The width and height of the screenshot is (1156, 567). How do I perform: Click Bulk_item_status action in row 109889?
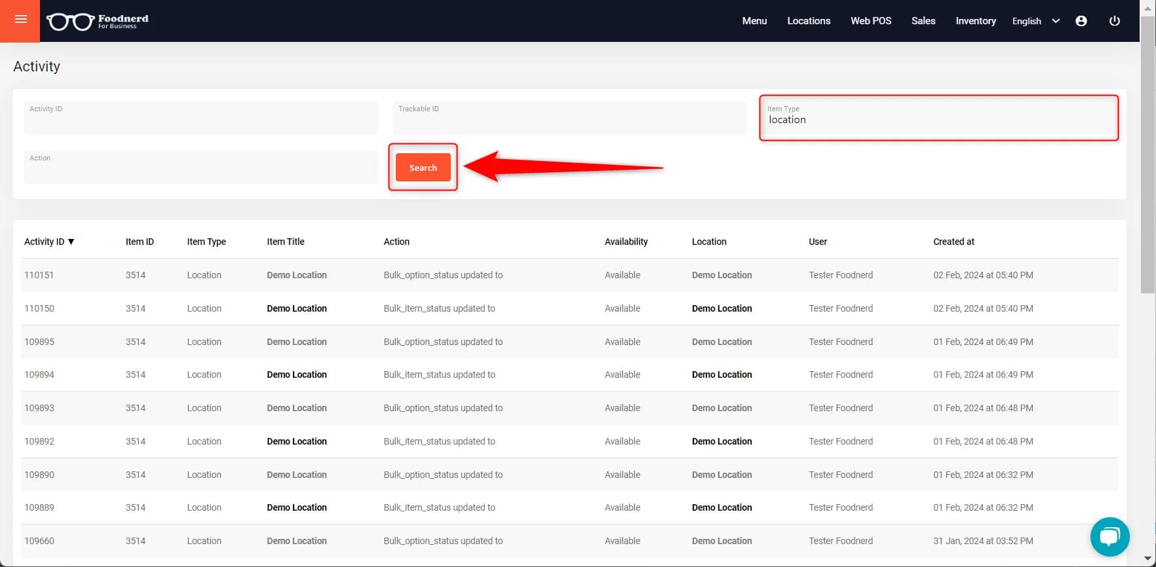(x=439, y=507)
